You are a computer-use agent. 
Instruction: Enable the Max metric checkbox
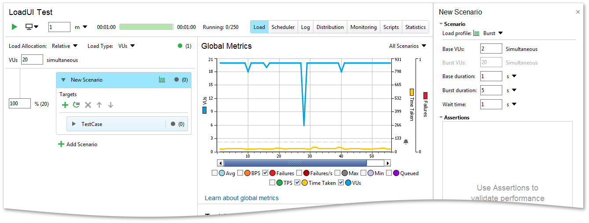pyautogui.click(x=337, y=173)
